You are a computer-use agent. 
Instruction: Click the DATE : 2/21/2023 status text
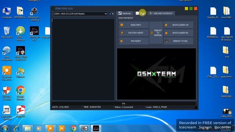pyautogui.click(x=61, y=107)
